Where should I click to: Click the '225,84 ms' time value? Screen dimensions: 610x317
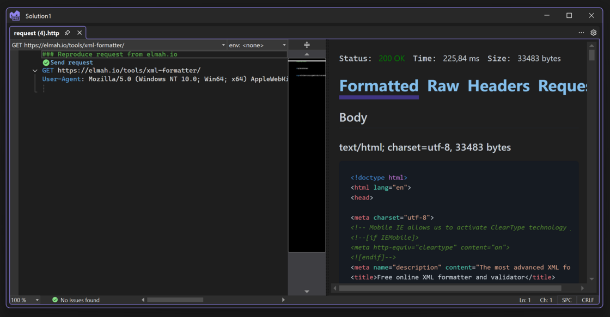tap(461, 58)
